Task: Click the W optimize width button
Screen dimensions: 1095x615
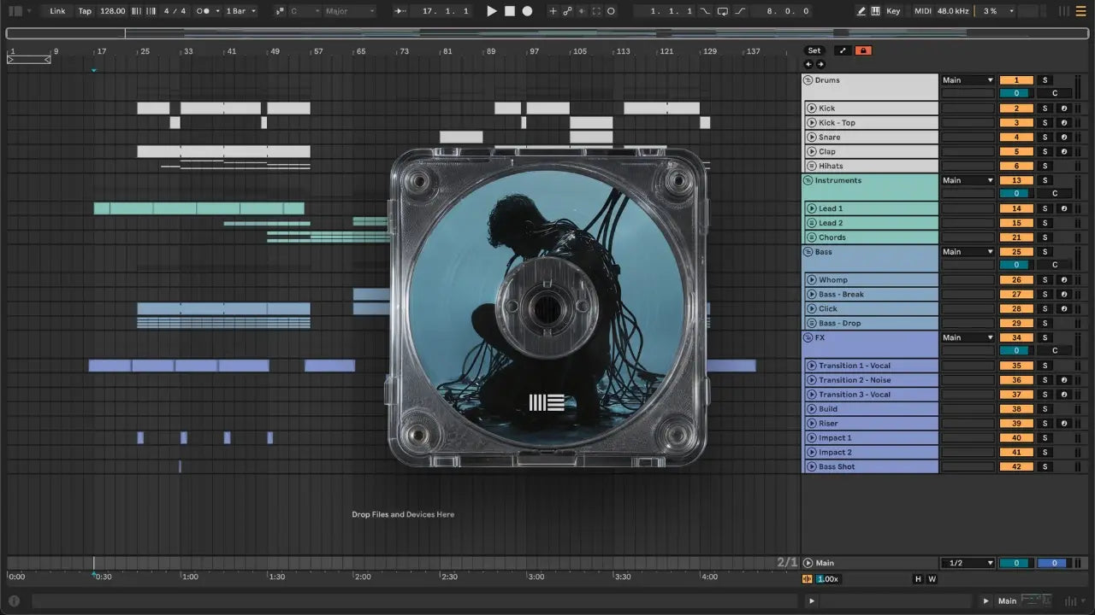Action: click(x=932, y=579)
